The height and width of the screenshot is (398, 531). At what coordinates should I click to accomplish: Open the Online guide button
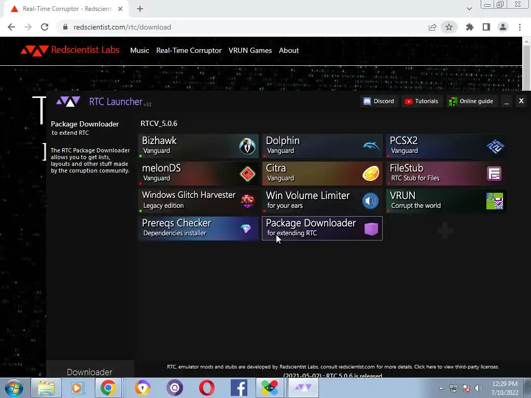(x=471, y=101)
